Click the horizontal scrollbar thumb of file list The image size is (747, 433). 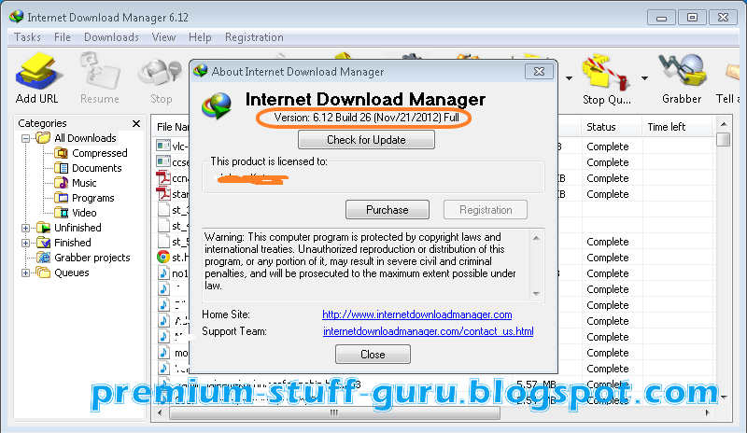(334, 412)
